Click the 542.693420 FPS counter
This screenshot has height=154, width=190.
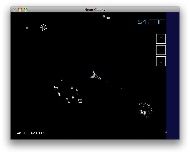click(31, 133)
